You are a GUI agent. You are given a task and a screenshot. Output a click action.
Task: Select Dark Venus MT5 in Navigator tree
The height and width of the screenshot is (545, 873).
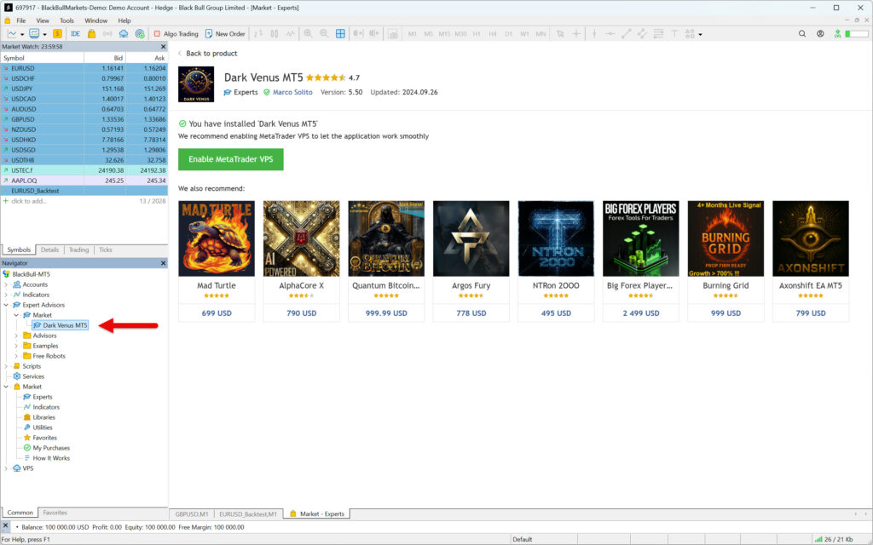65,325
